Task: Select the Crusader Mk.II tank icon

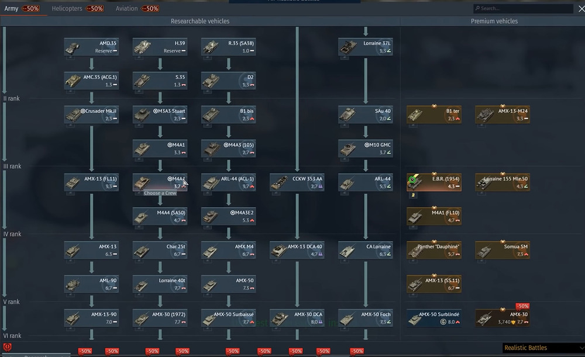Action: point(73,115)
